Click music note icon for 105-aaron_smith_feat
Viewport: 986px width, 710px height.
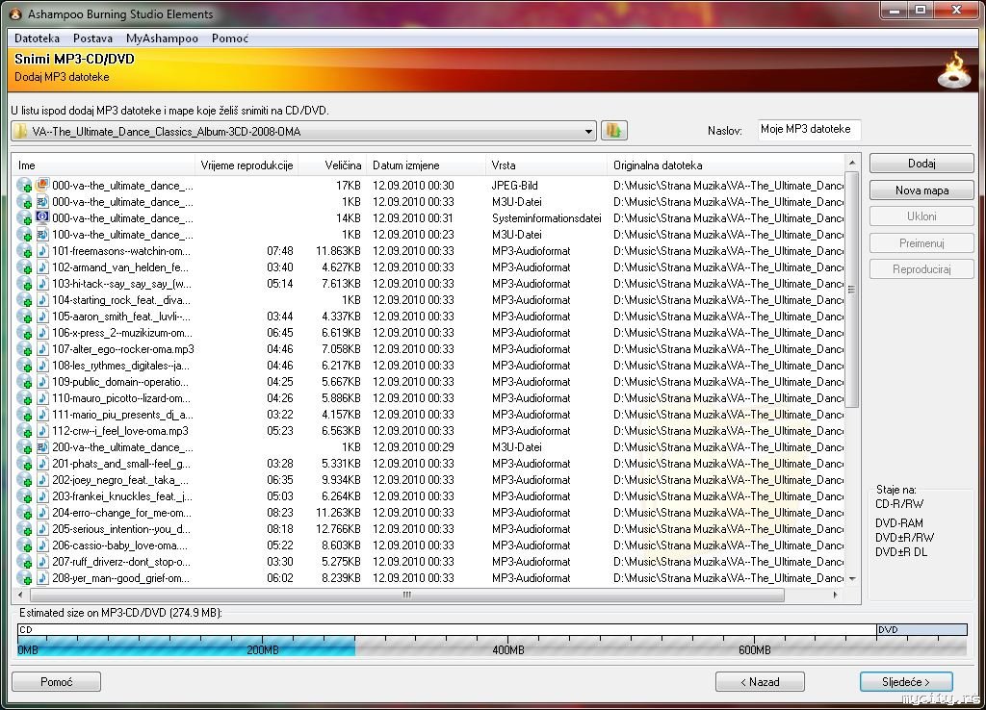(42, 316)
